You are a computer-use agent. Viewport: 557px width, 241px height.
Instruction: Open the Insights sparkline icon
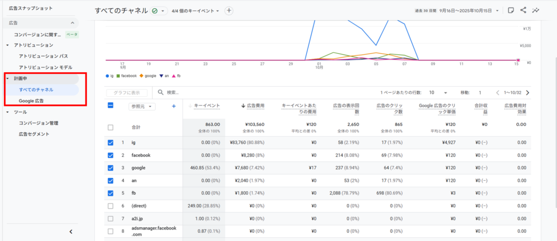[536, 10]
